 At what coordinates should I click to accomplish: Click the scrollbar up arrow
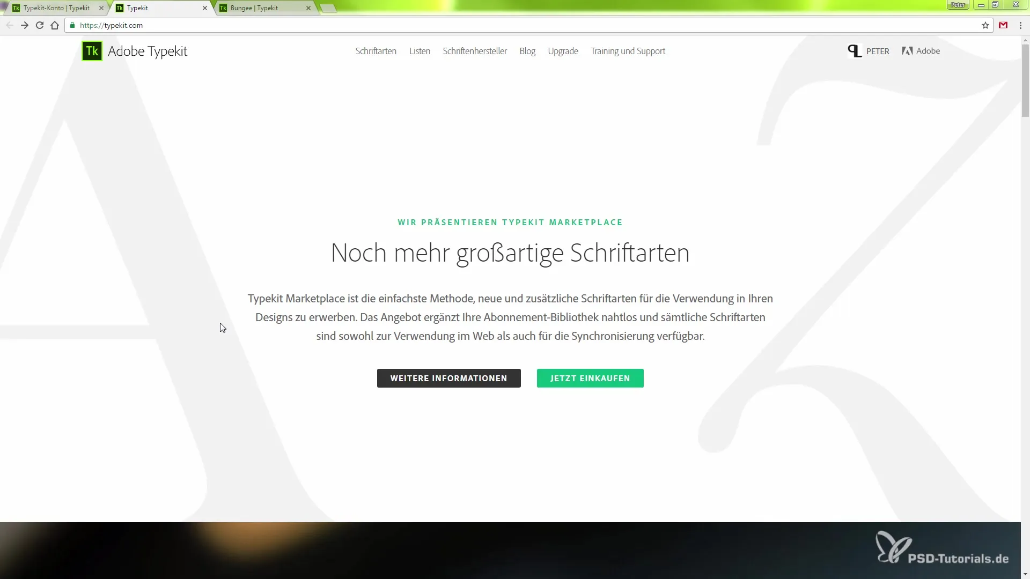(x=1025, y=40)
